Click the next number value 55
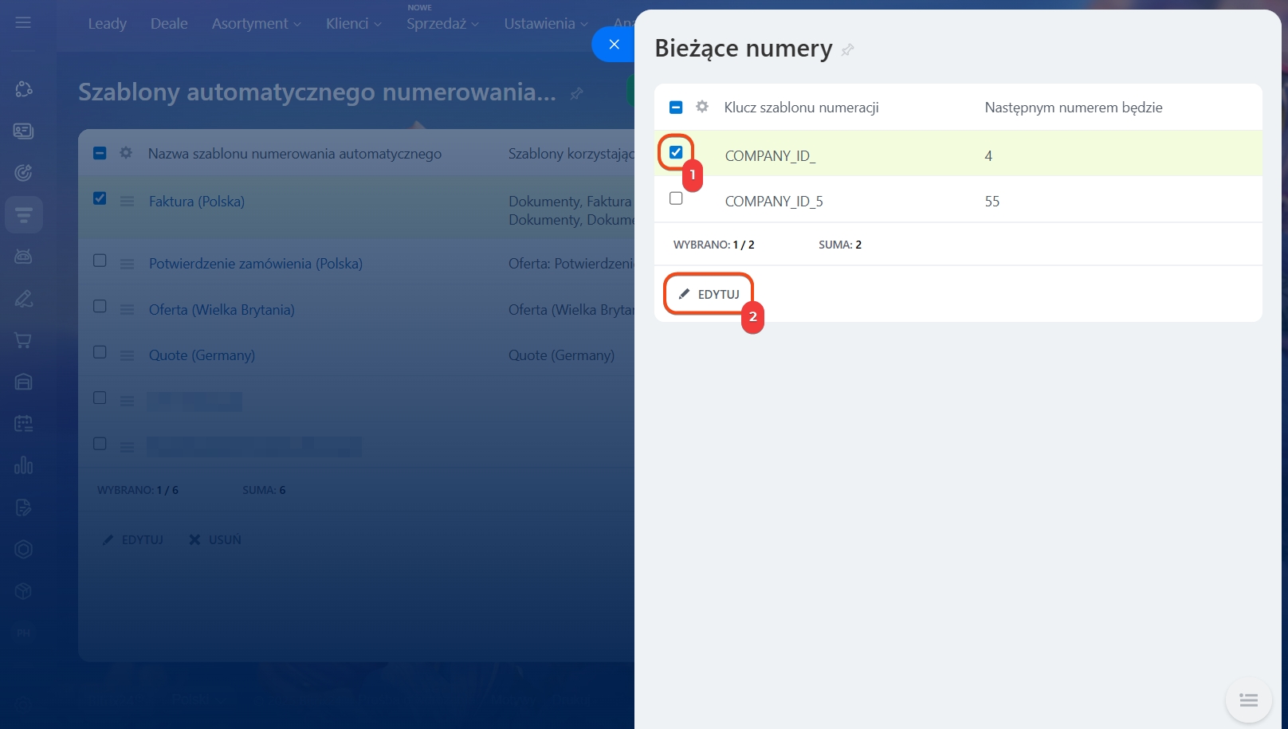Image resolution: width=1288 pixels, height=729 pixels. pyautogui.click(x=992, y=202)
